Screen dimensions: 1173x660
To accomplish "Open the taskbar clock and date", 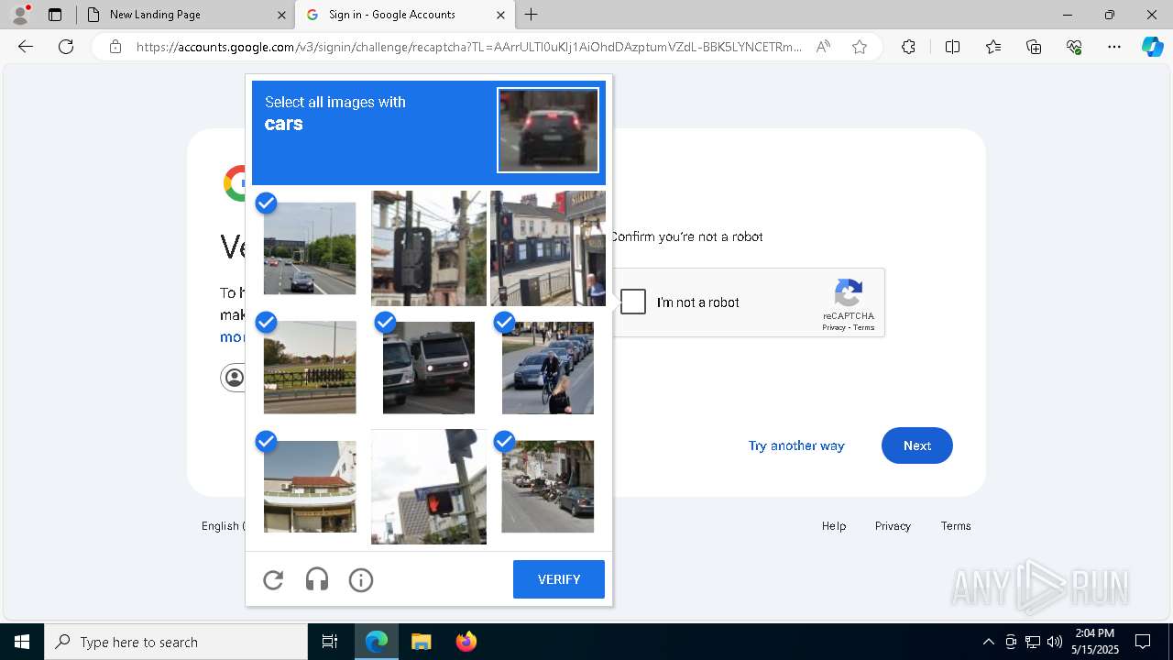I will click(1094, 642).
